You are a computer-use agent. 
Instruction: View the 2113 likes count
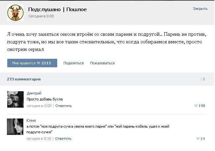pyautogui.click(x=46, y=63)
